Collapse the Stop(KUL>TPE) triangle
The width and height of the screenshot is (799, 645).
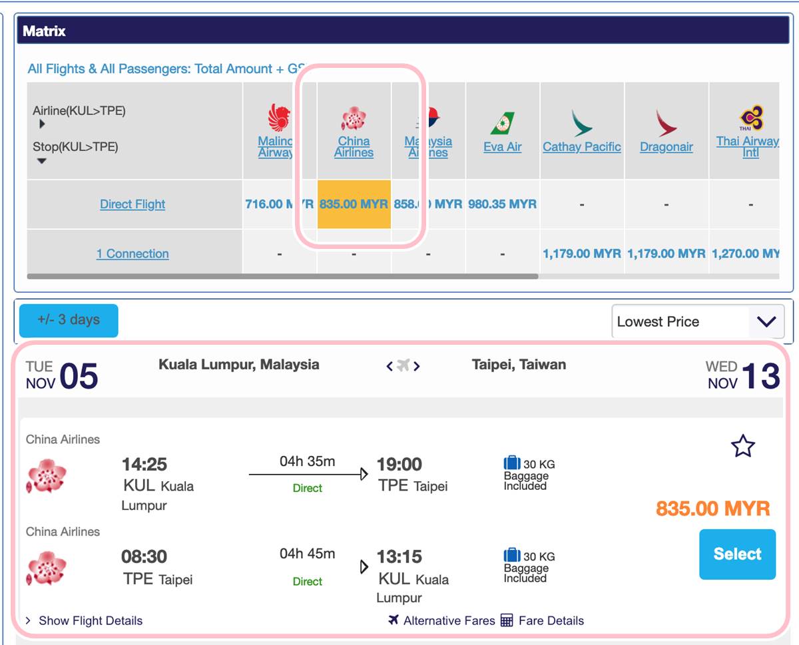pos(42,161)
